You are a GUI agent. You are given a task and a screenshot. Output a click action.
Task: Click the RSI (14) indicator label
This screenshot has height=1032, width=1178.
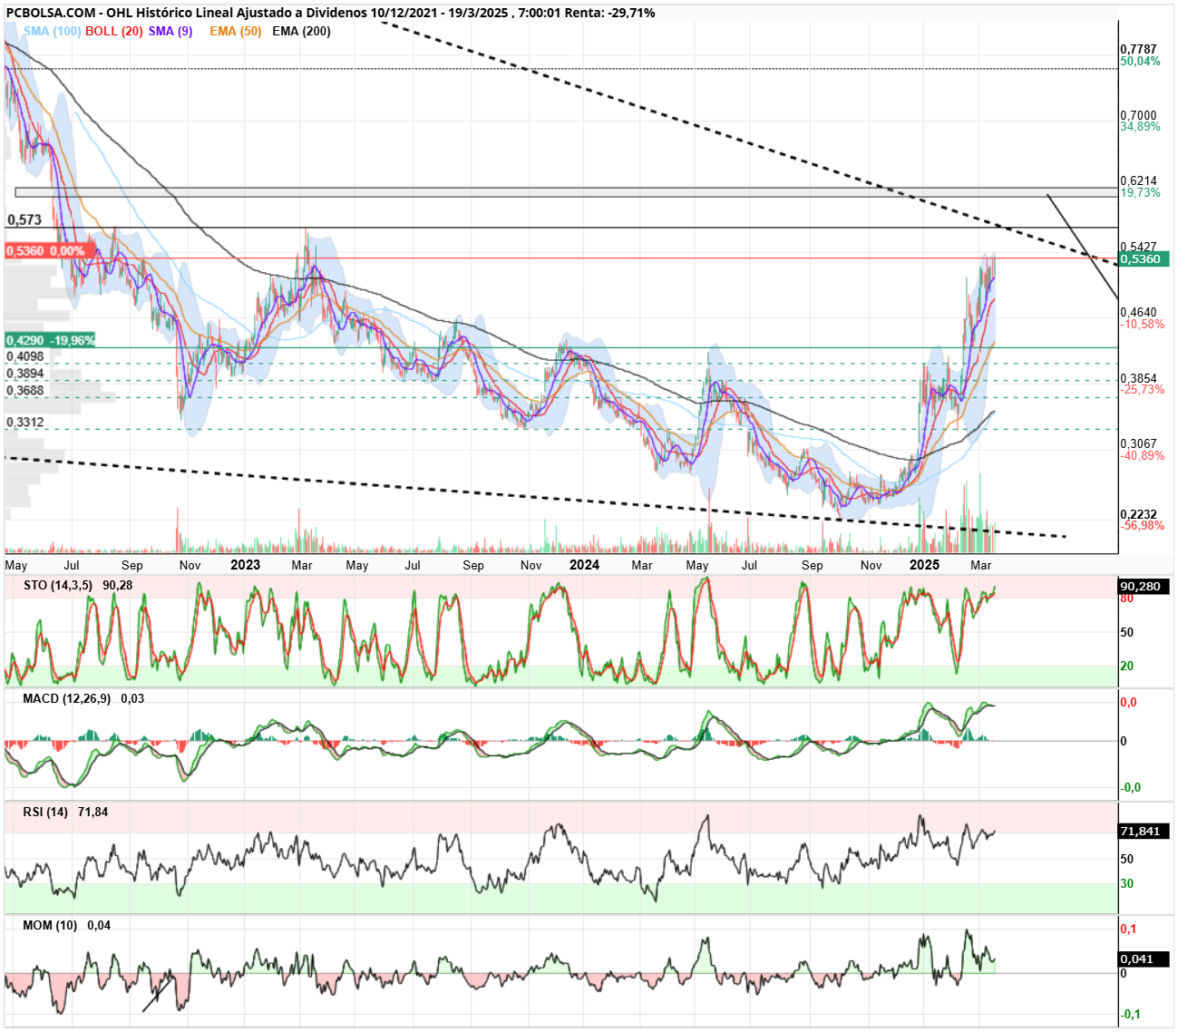pos(45,812)
